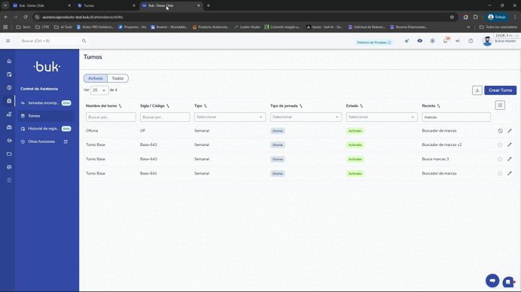Sort by Tipo column header
521x292 pixels.
point(200,105)
